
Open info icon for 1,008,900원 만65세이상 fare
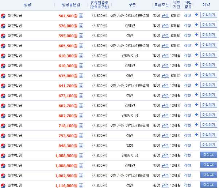[81, 155]
